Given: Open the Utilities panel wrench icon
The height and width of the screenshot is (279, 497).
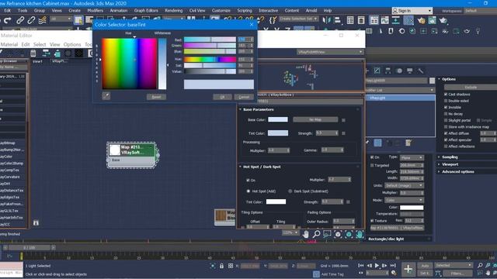Looking at the screenshot, I should click(421, 71).
